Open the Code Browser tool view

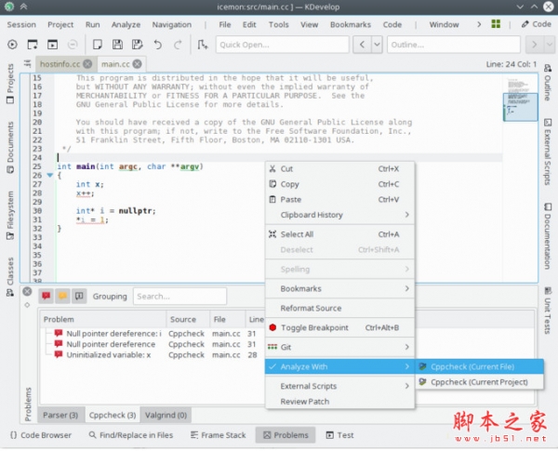[x=41, y=434]
